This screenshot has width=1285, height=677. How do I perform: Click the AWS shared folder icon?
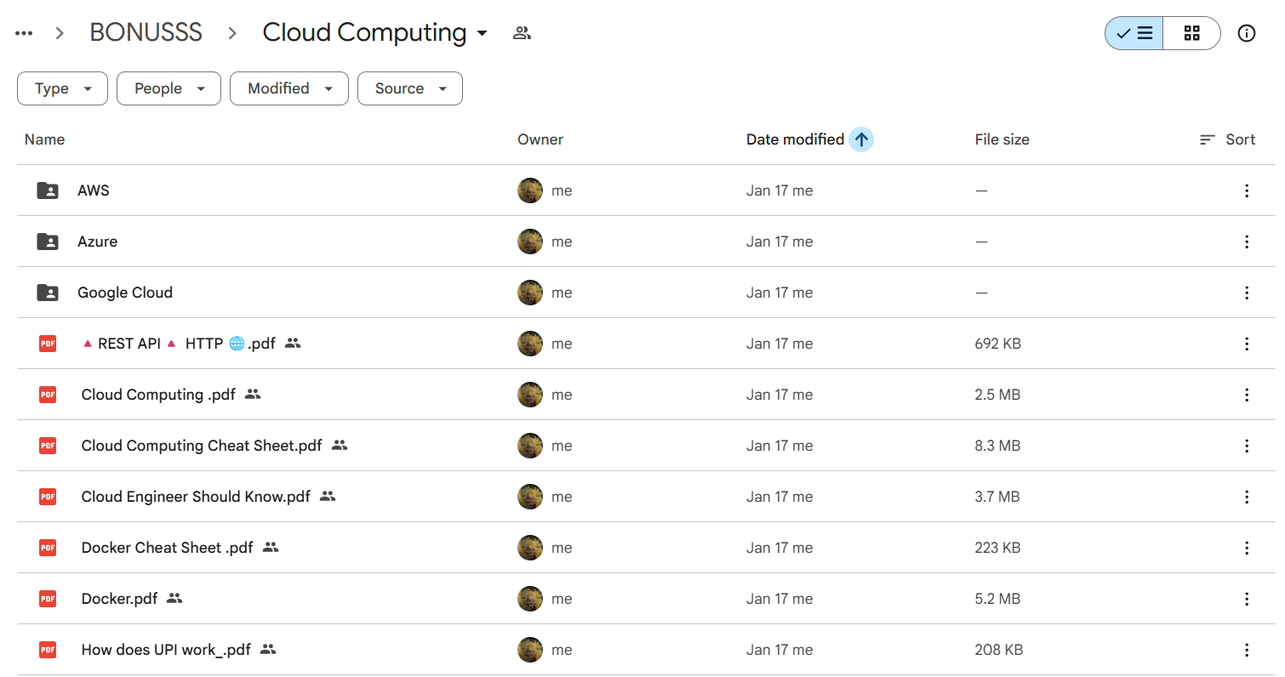(x=48, y=191)
